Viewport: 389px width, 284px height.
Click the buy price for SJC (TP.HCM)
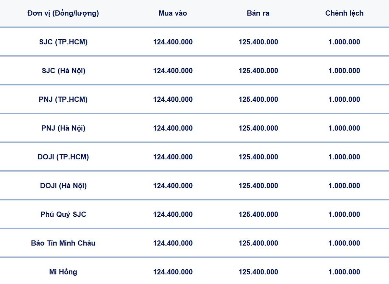(x=173, y=42)
